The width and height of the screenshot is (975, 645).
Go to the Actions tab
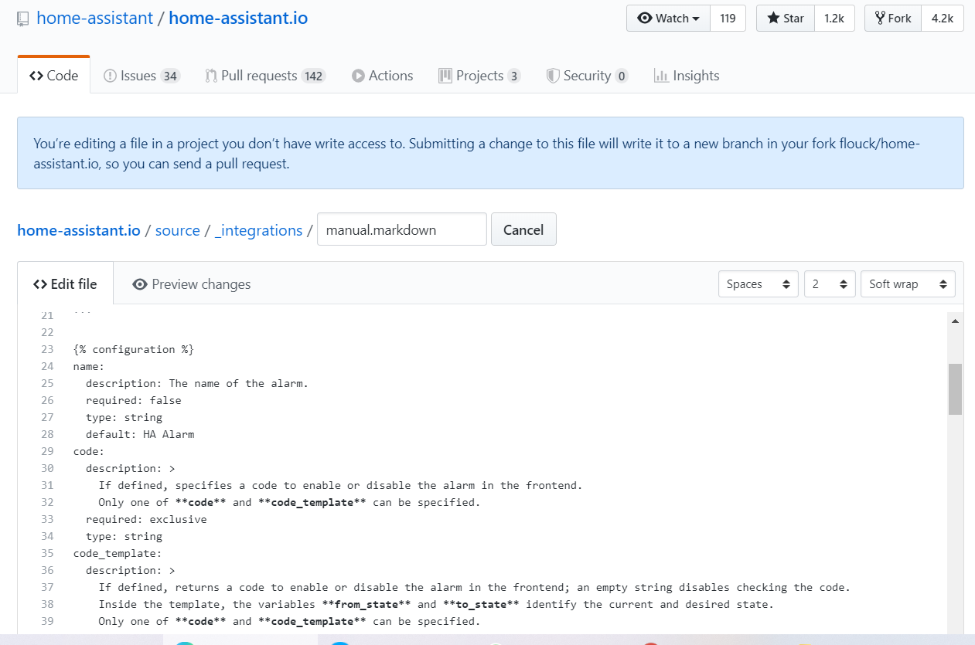tap(382, 76)
